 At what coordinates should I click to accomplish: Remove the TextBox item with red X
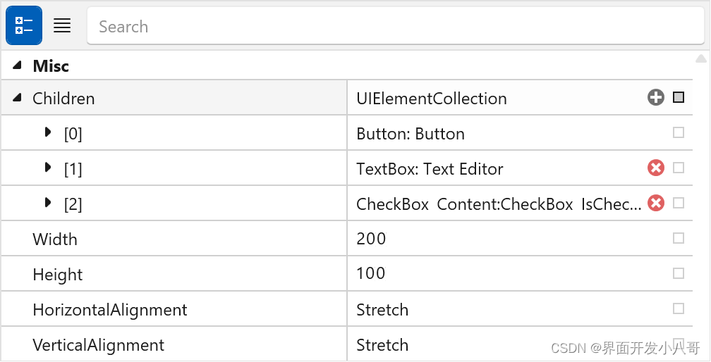pyautogui.click(x=656, y=168)
